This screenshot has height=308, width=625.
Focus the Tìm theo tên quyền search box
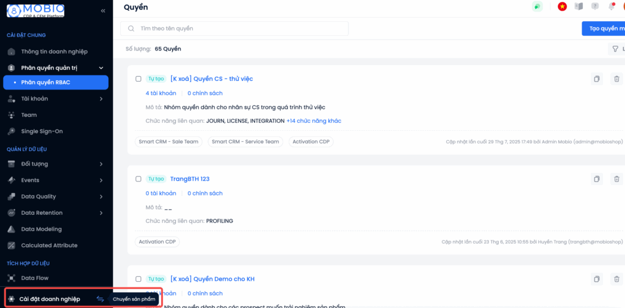coord(238,29)
